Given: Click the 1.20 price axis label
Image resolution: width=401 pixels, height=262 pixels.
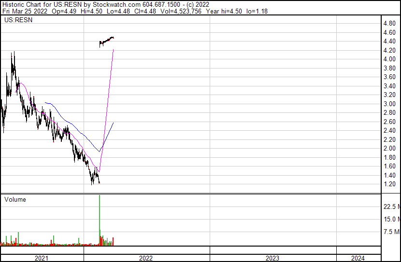Looking at the screenshot, I should coord(389,184).
